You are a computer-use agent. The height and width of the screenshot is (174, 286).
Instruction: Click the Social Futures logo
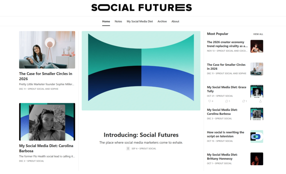[x=141, y=8]
